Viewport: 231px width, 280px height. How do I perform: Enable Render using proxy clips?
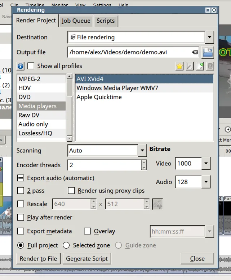click(71, 190)
